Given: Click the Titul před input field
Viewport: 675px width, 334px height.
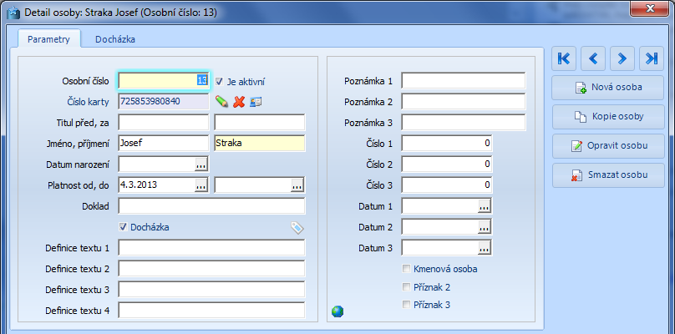Looking at the screenshot, I should coord(164,123).
